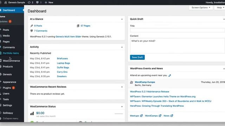
Task: Click external link icon next to News
Action: (x=172, y=116)
